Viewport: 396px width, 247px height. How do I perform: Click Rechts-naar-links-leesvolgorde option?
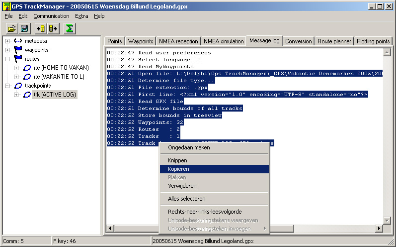click(205, 212)
